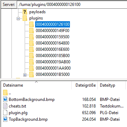Image resolution: width=127 pixels, height=127 pixels.
Task: Click the cheats.txt text document icon
Action: click(5, 106)
